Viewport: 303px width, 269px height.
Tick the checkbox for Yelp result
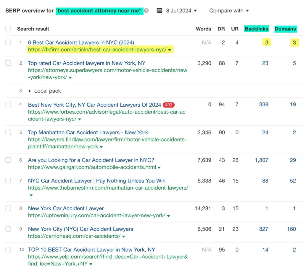(x=8, y=250)
